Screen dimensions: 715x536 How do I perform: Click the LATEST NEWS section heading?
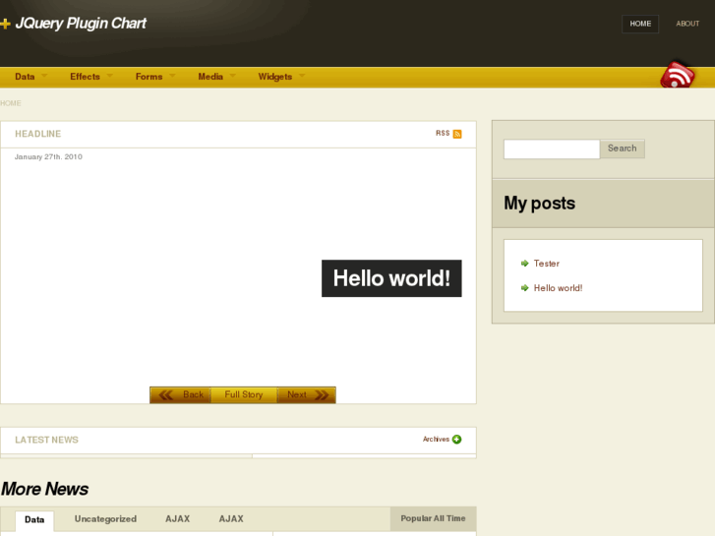coord(46,441)
